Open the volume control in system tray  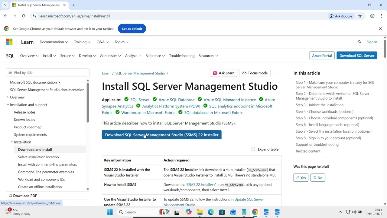[354, 212]
